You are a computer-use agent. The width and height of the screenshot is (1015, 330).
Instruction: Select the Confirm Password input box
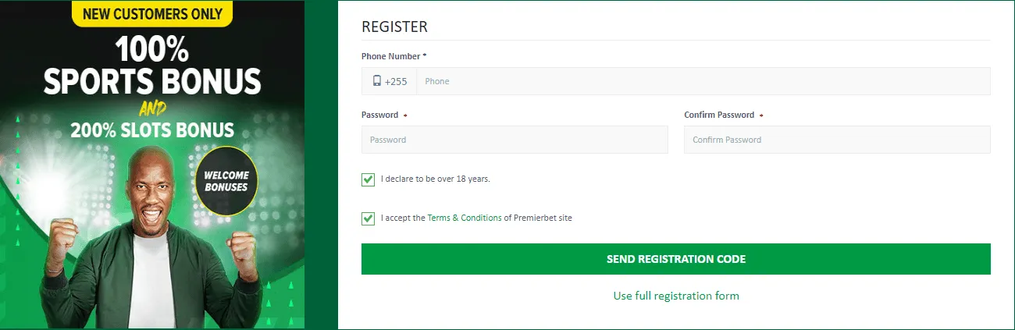(837, 140)
